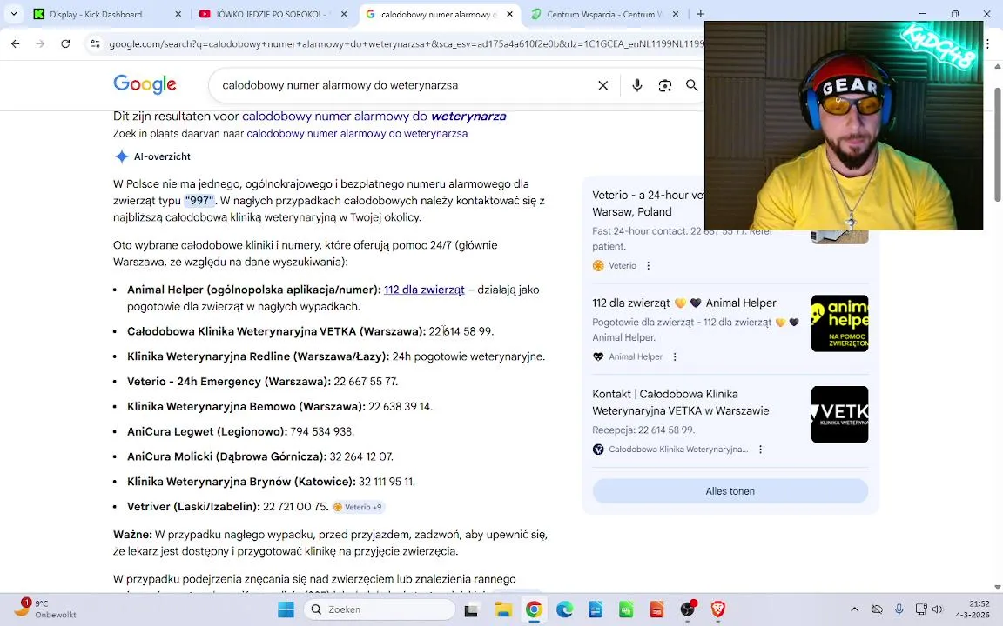Open Task View from the taskbar
Screen dimensions: 1003x626
(x=471, y=610)
